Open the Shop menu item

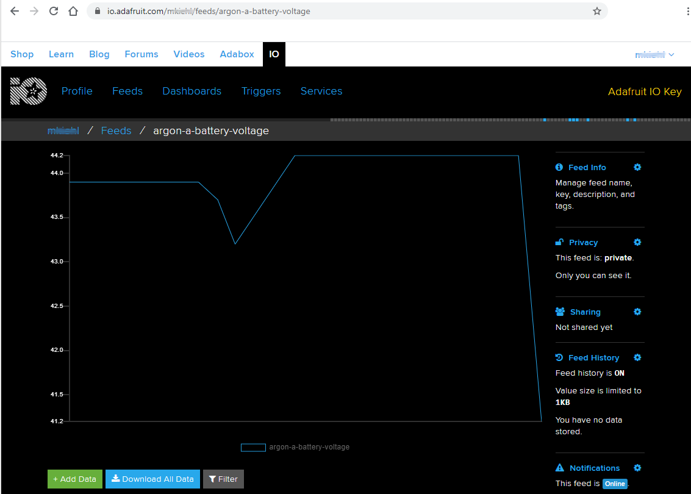pos(22,54)
